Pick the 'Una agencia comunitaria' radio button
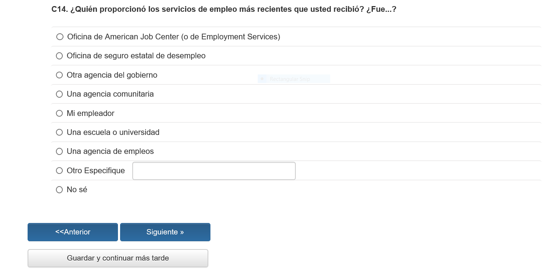The width and height of the screenshot is (551, 272). [60, 94]
